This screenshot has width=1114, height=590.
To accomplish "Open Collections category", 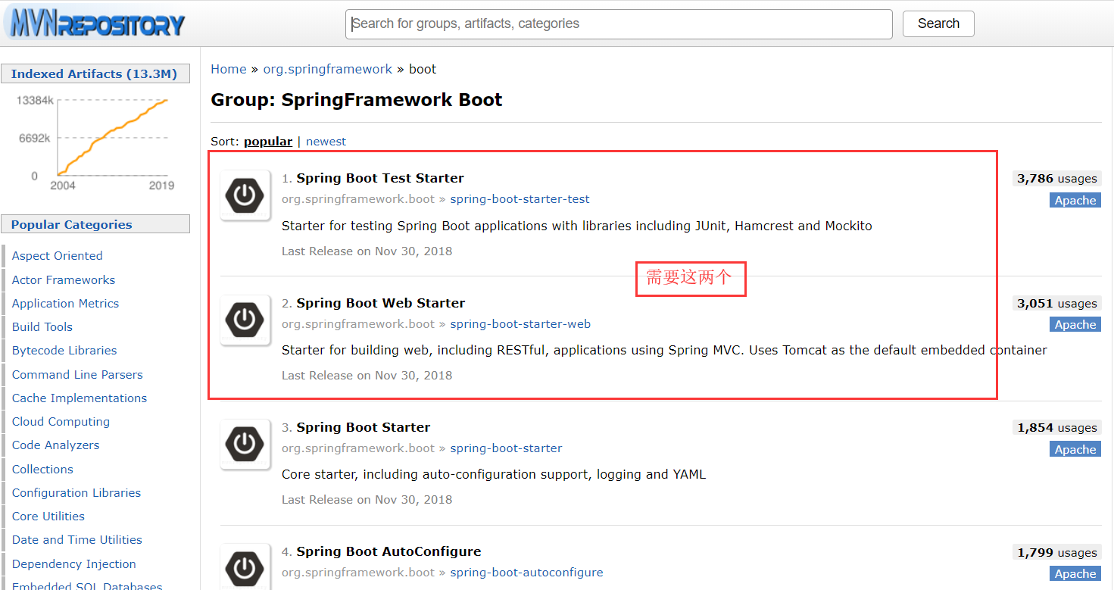I will 42,469.
